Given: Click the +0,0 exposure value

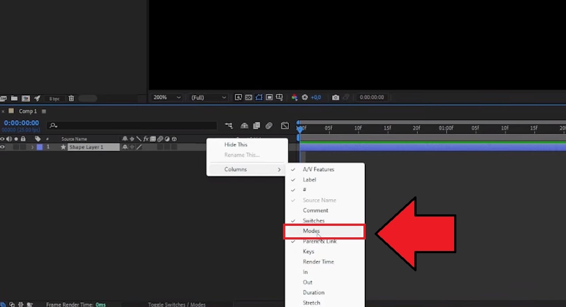Looking at the screenshot, I should pos(316,97).
